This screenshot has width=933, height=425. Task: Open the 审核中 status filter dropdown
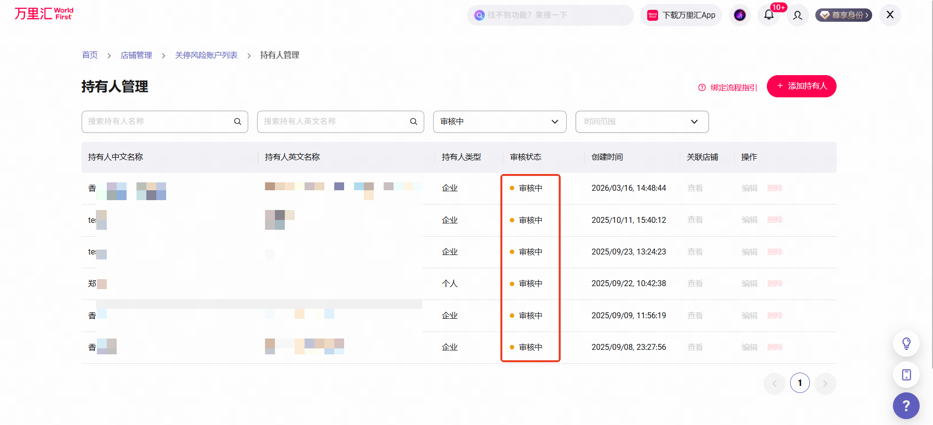pyautogui.click(x=500, y=122)
